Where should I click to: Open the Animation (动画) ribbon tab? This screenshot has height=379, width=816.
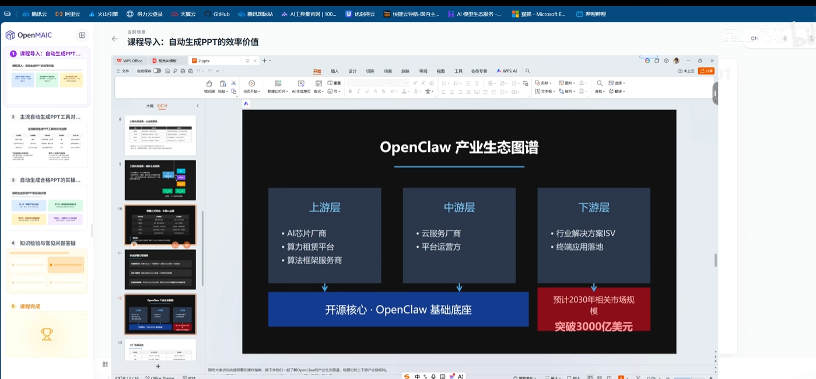(x=388, y=71)
